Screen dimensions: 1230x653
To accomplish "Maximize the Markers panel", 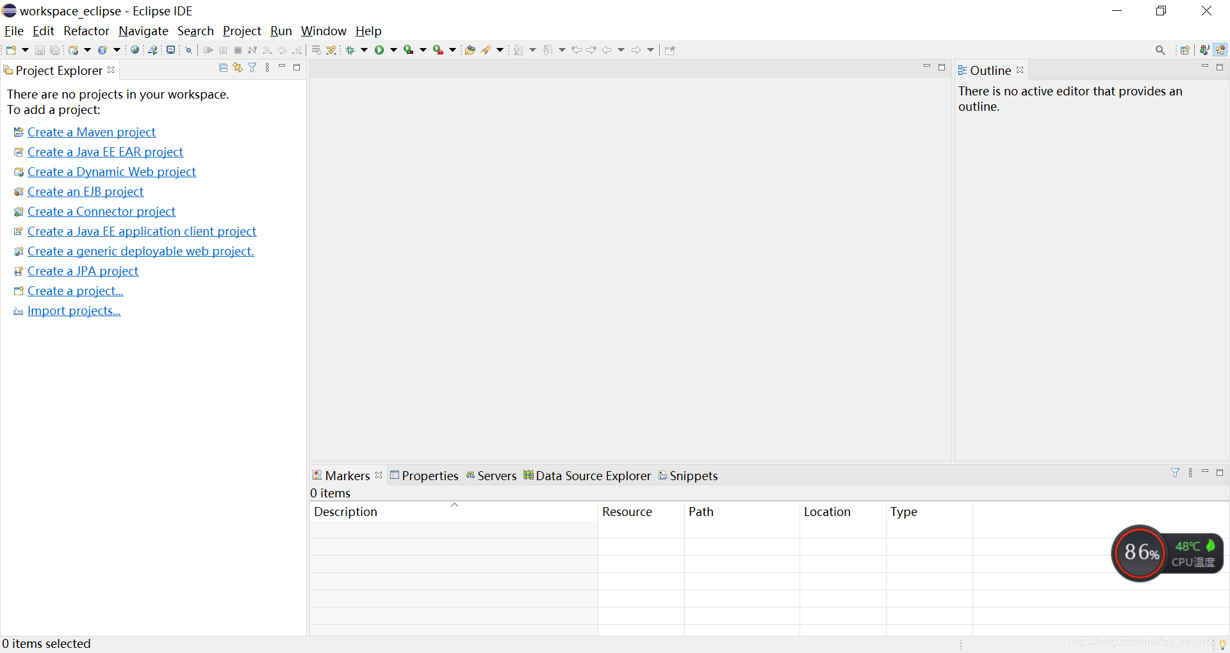I will click(1220, 472).
